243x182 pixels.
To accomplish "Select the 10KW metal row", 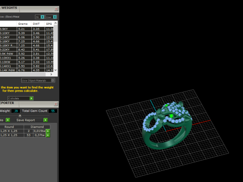I will click(27, 62).
